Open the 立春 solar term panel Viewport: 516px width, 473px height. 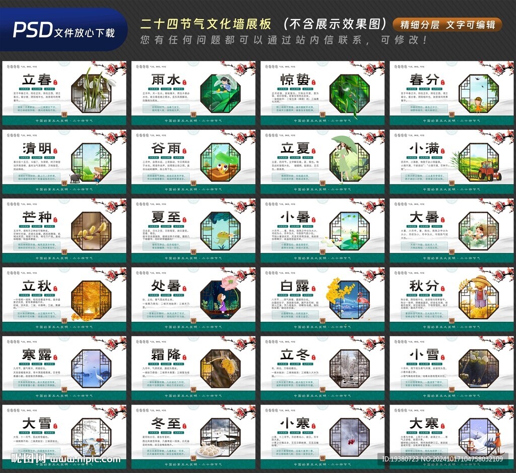click(x=64, y=93)
